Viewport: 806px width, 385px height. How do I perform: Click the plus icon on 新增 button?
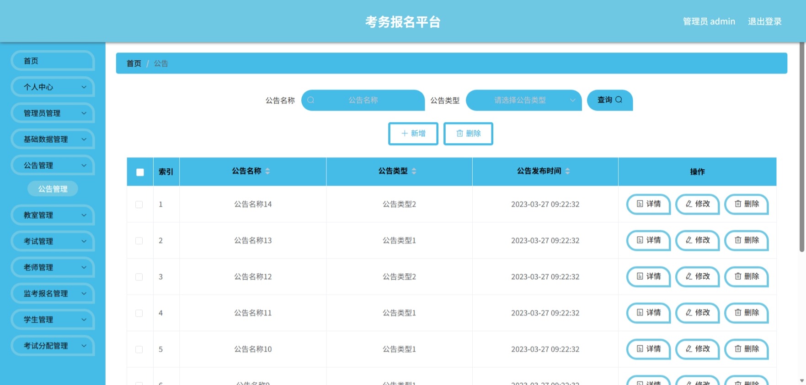(405, 133)
